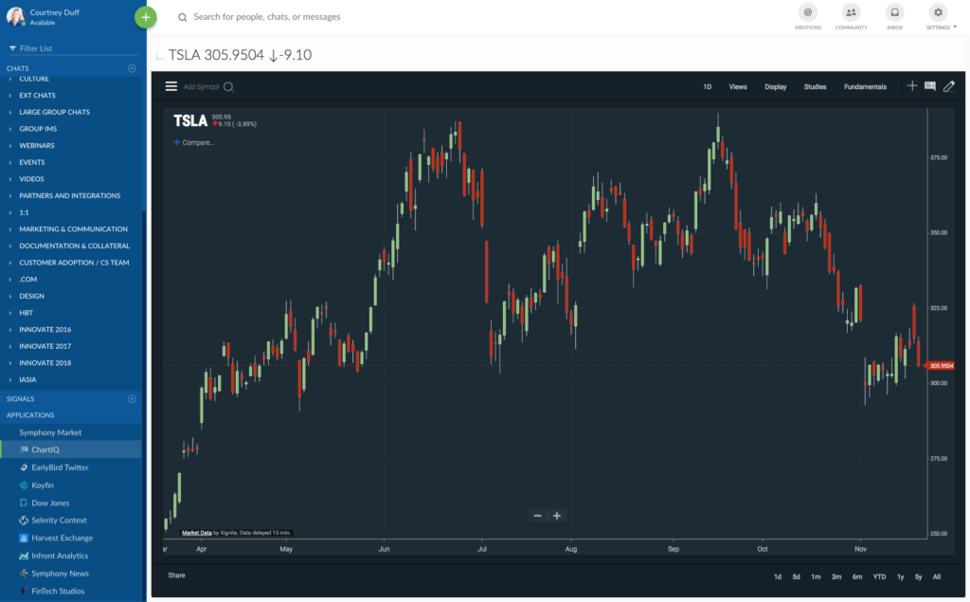Expand the EXT CHATS group
This screenshot has width=970, height=602.
(9, 96)
